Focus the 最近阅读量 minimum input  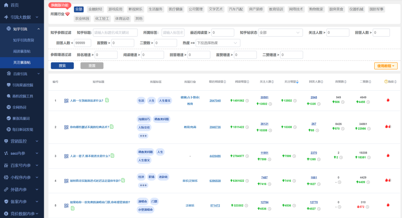[x=223, y=33]
